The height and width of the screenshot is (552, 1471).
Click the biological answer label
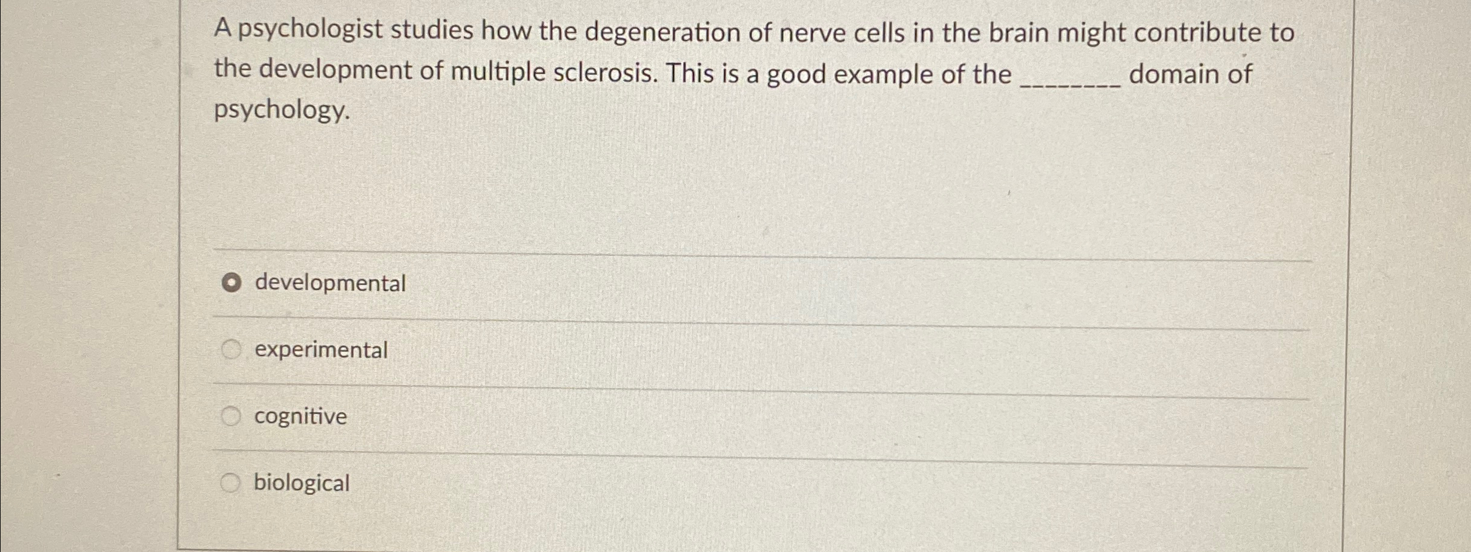click(x=301, y=482)
